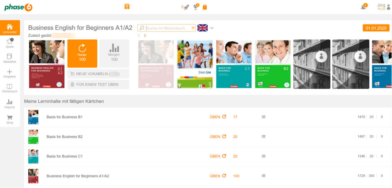Viewport: 392px width, 188px height.
Task: Click the rocket icon in header
Action: click(x=186, y=7)
